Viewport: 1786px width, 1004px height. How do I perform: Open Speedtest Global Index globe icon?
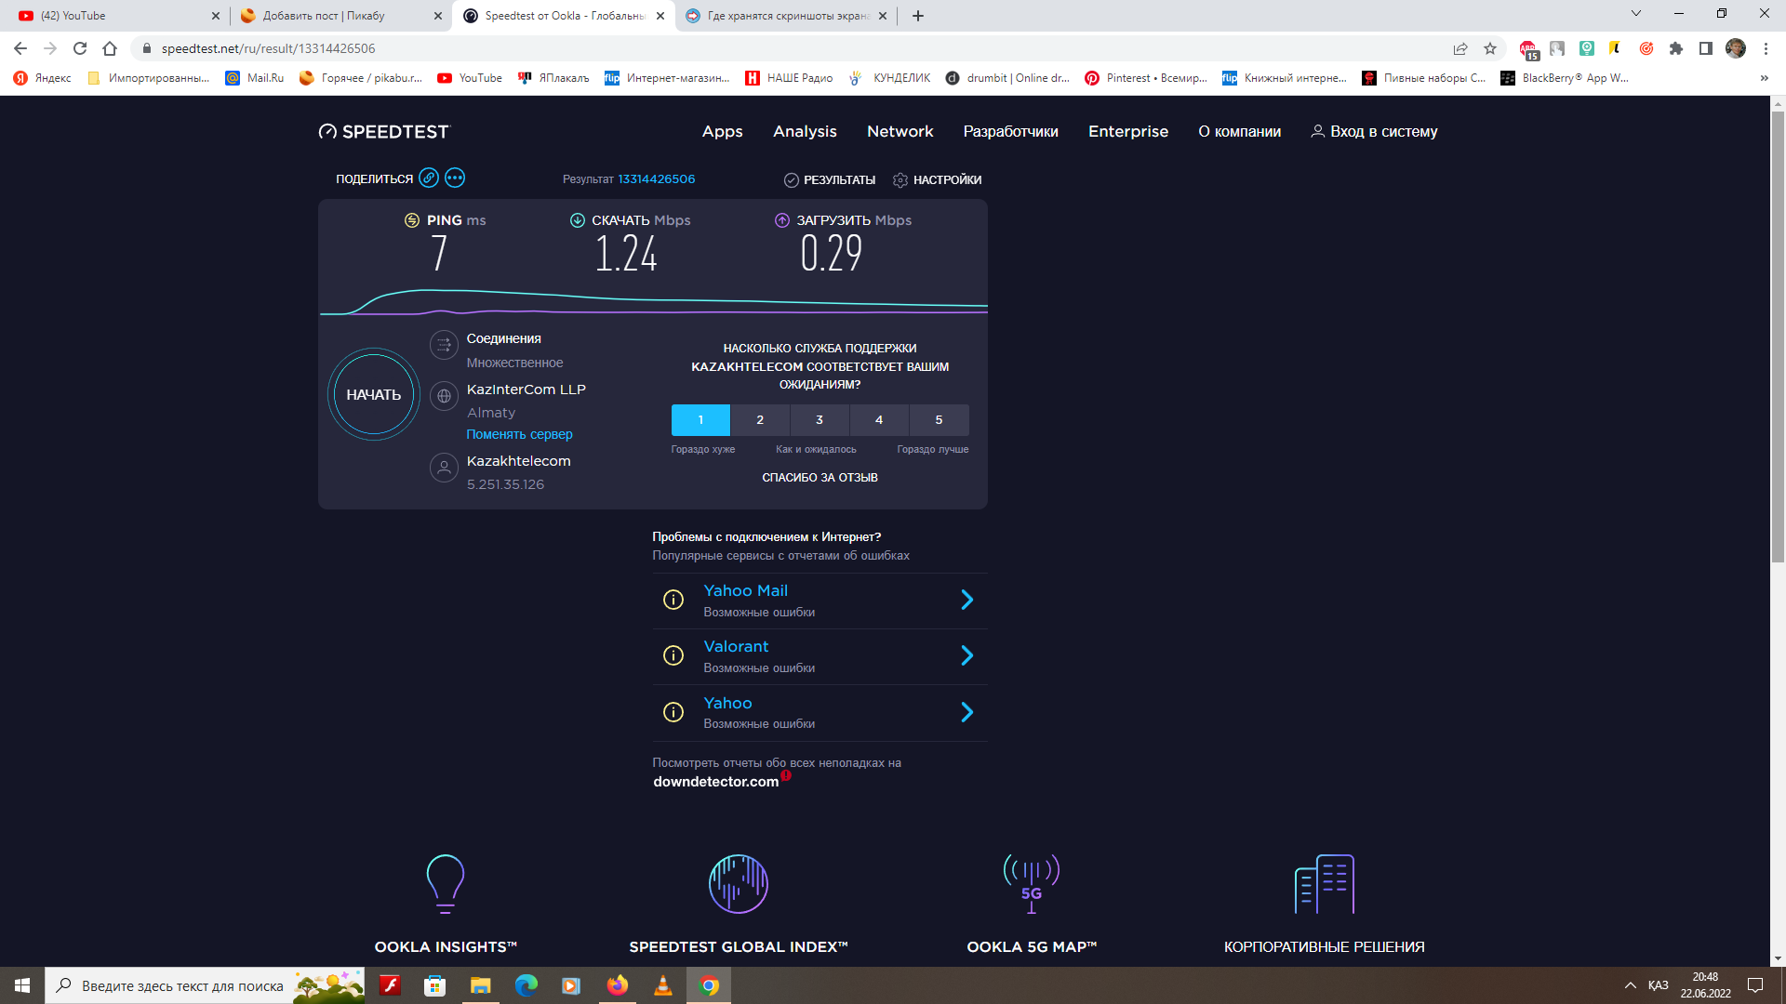739,884
